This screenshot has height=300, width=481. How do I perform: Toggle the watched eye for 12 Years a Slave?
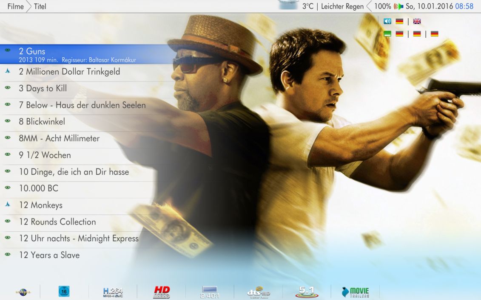coord(8,255)
